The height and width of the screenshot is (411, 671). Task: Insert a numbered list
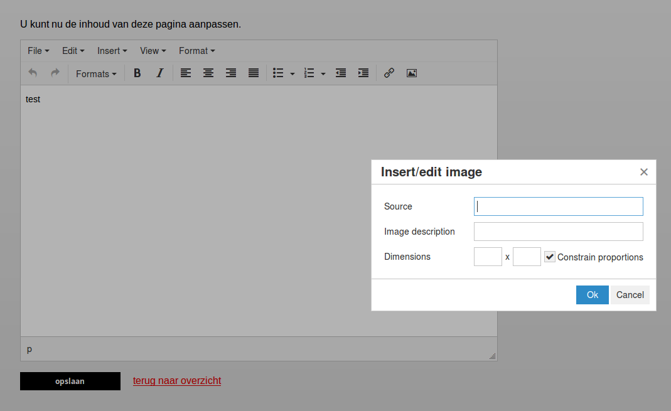click(x=309, y=73)
